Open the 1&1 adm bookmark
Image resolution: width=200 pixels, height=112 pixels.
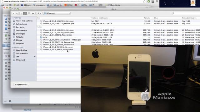click(26, 5)
